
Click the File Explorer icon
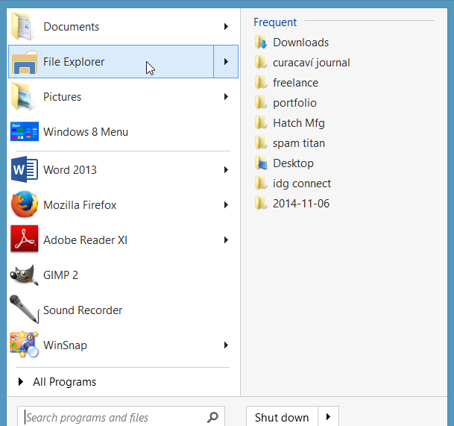[x=25, y=62]
